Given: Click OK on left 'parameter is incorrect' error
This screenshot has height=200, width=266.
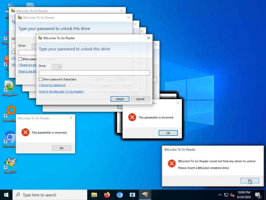Looking at the screenshot, I should click(61, 148).
